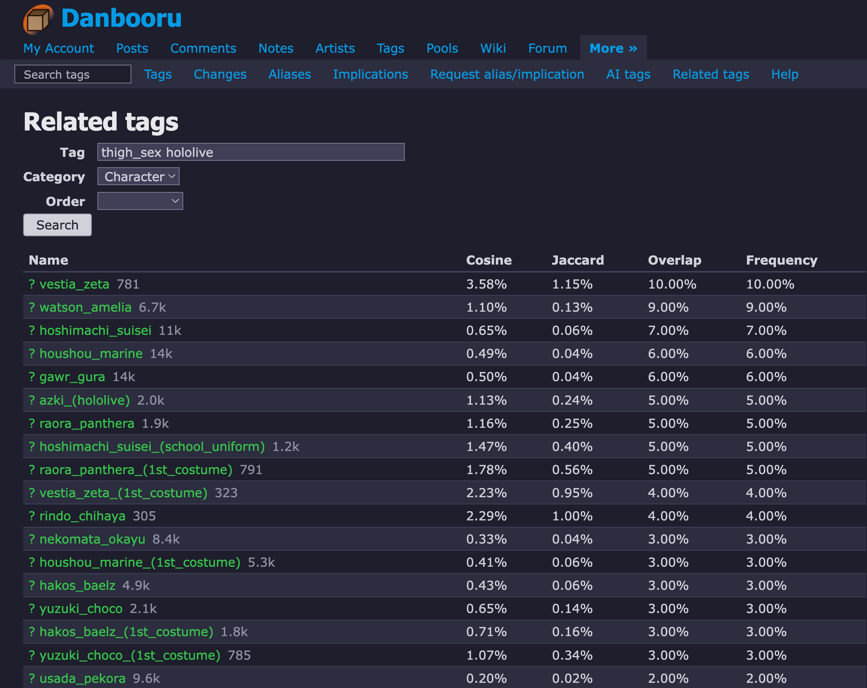Screen dimensions: 867x688
Task: Open the AI tags link
Action: (x=628, y=74)
